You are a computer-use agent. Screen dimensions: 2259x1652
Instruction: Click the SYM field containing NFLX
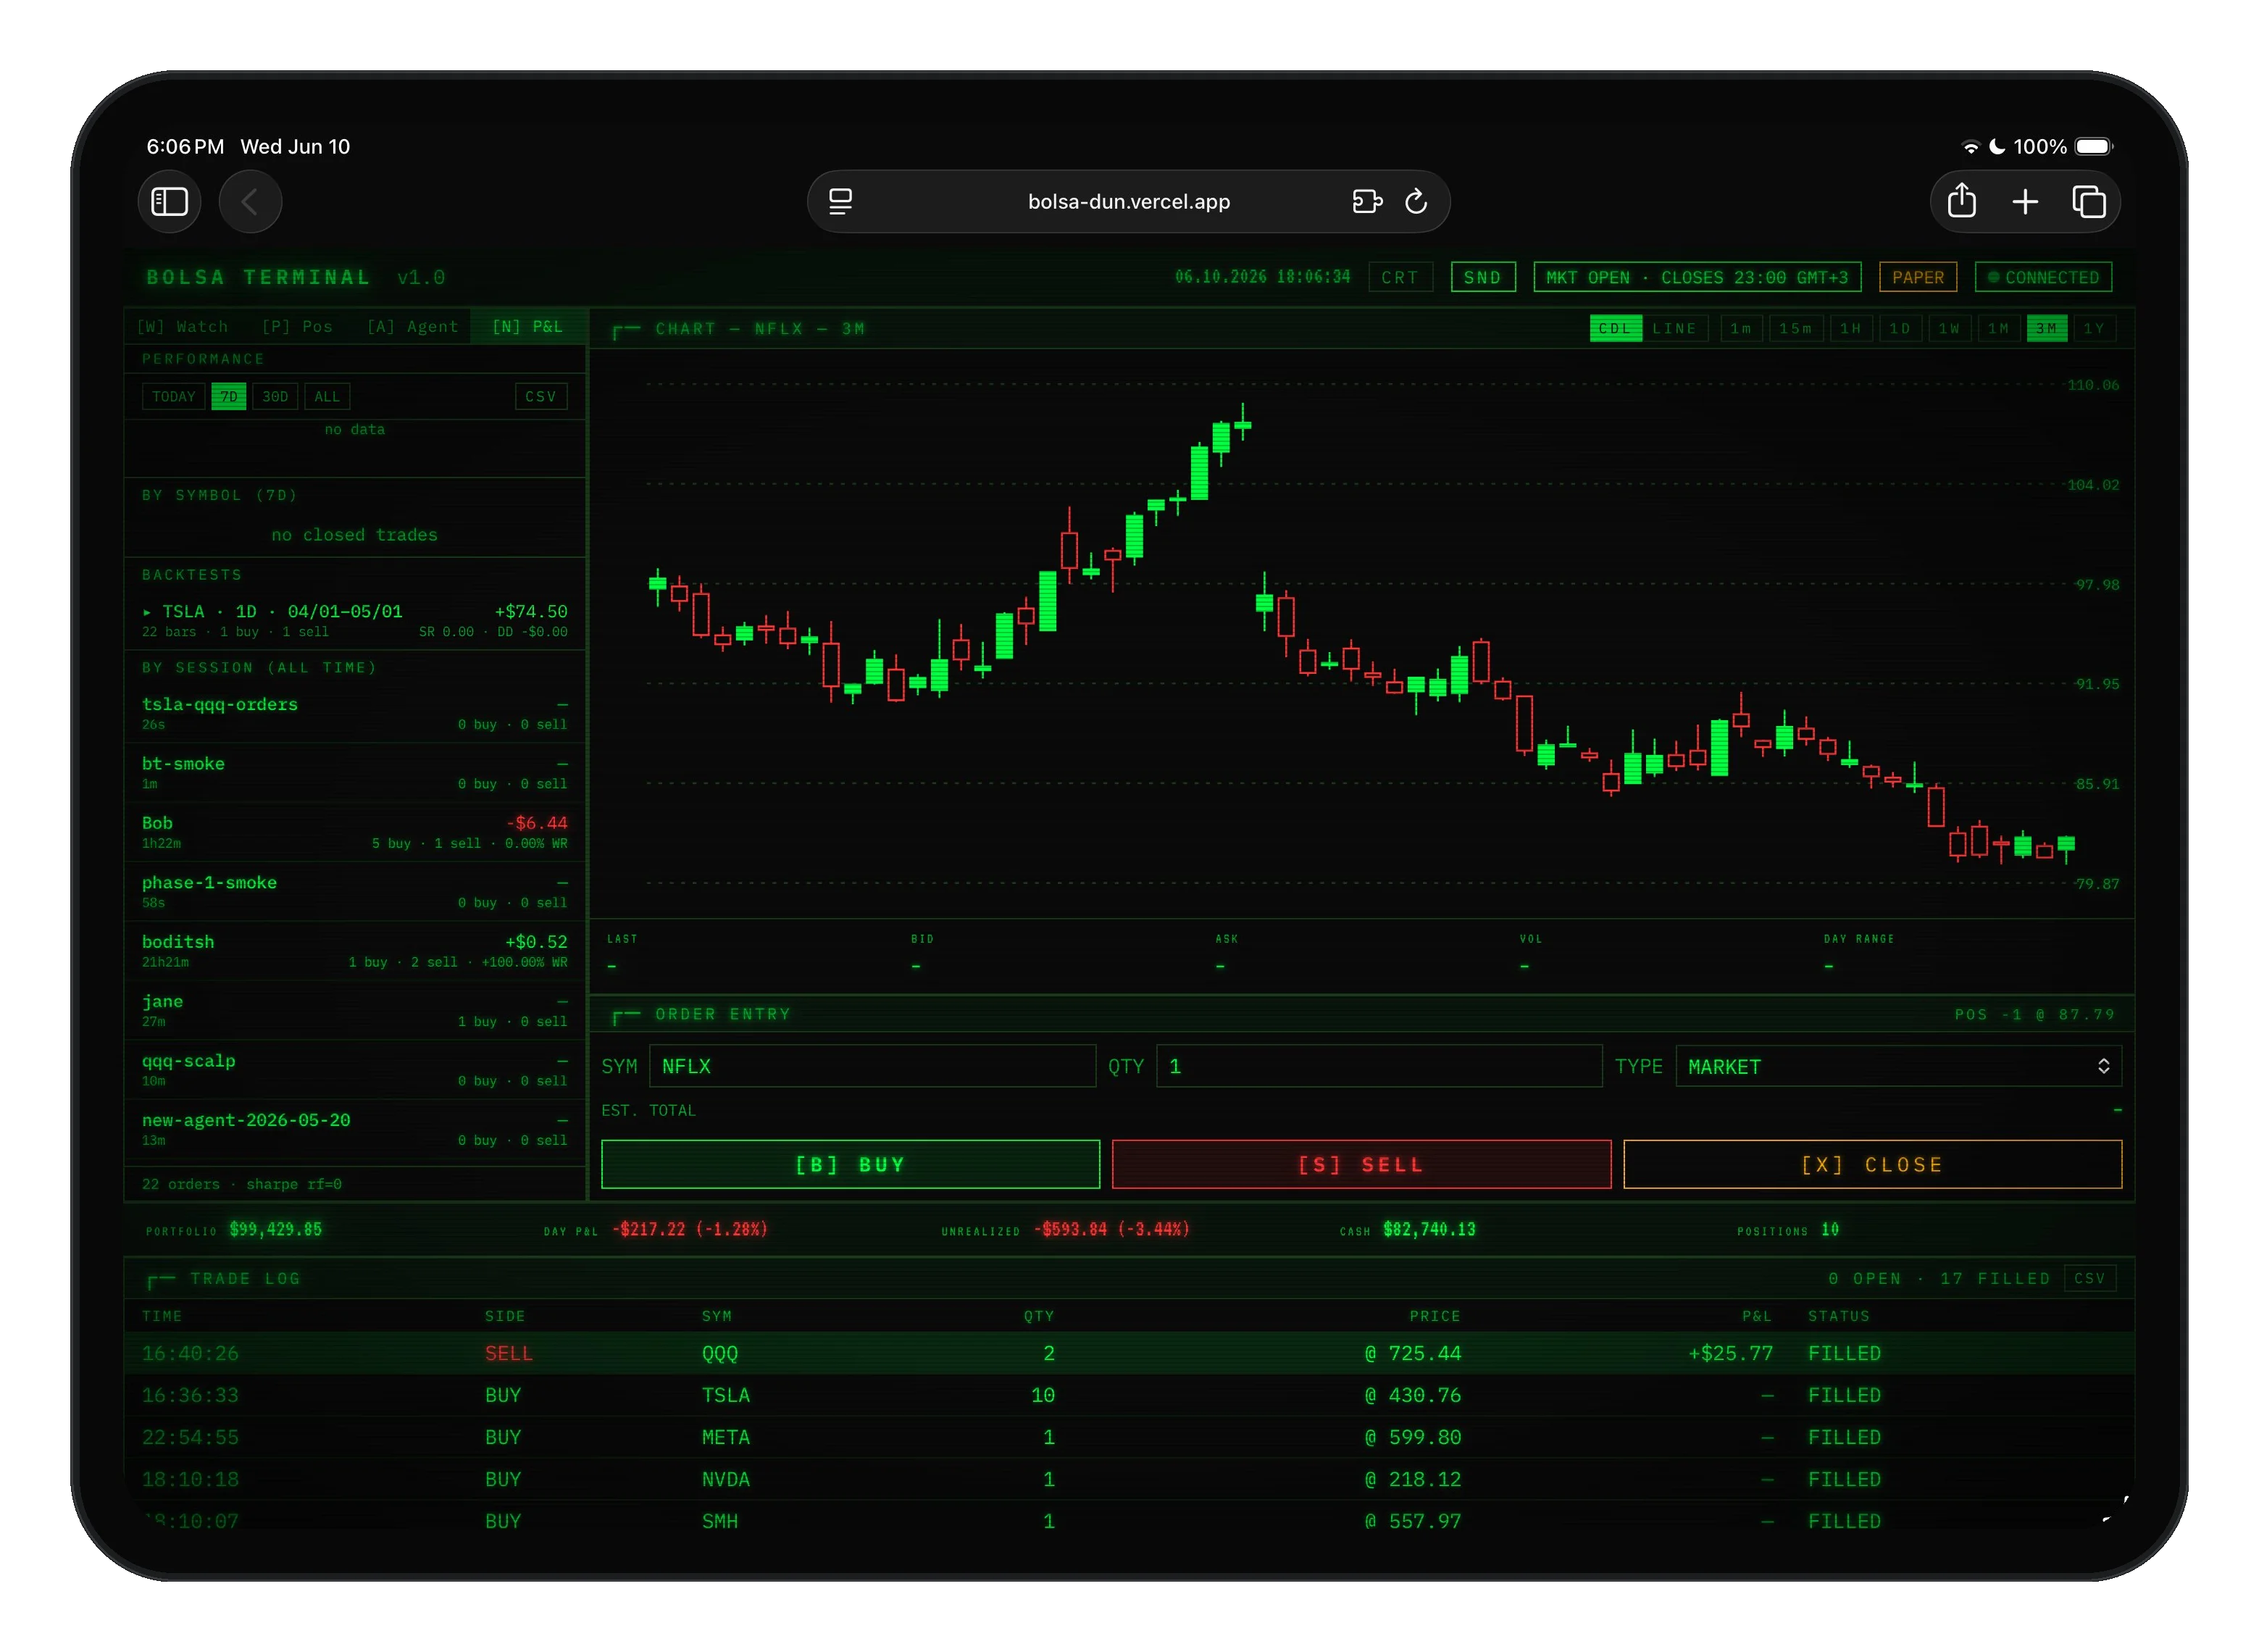[872, 1067]
